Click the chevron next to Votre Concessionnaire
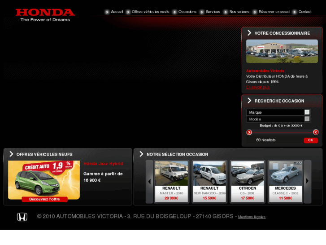This screenshot has width=326, height=245. click(x=249, y=33)
